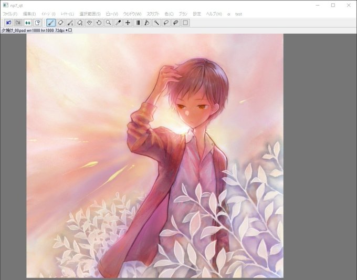
Task: Select the filled lasso tool
Action: pyautogui.click(x=176, y=23)
